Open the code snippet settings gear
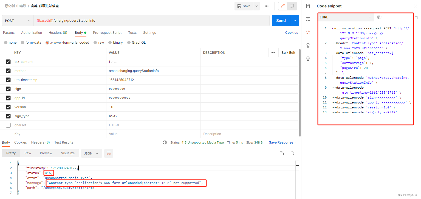The image size is (421, 199). point(379,17)
